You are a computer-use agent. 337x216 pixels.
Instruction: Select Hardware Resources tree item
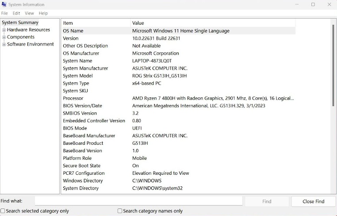click(28, 30)
